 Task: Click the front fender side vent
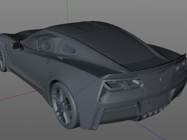9,55
